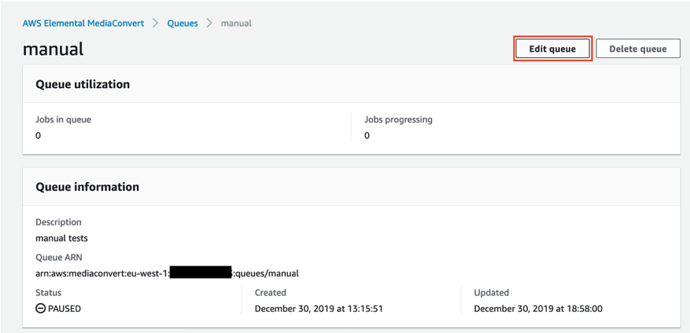Viewport: 690px width, 333px height.
Task: Go to Queues breadcrumb link
Action: (183, 24)
